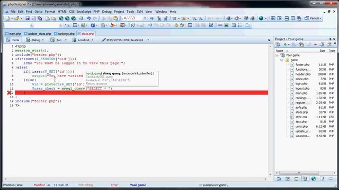This screenshot has height=190, width=339.
Task: Select stats.php in project tree
Action: pos(301,112)
